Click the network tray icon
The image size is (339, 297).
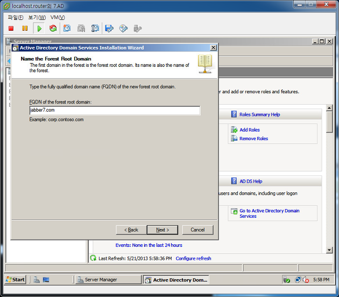tap(298, 280)
